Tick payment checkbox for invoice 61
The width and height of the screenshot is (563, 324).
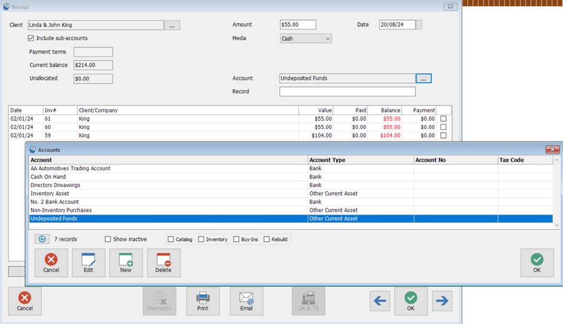444,119
